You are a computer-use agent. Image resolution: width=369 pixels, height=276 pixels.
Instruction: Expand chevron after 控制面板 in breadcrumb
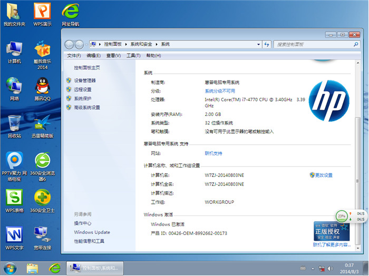125,44
